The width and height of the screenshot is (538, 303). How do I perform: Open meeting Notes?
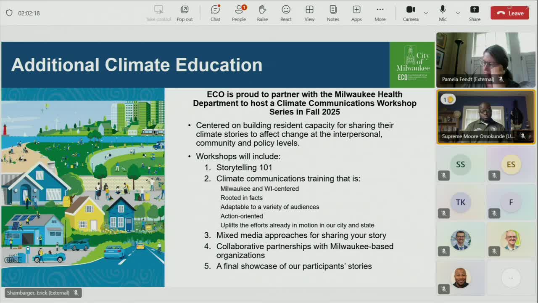pos(333,13)
